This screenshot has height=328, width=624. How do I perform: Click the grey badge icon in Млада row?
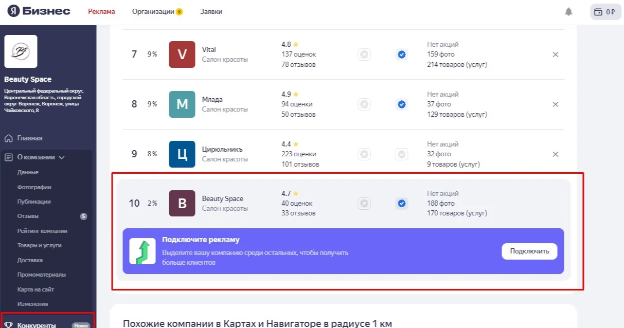[x=364, y=104]
